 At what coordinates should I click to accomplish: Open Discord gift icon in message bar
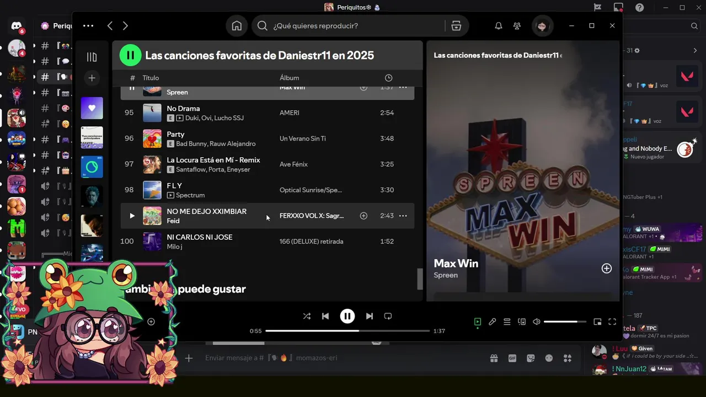tap(494, 358)
